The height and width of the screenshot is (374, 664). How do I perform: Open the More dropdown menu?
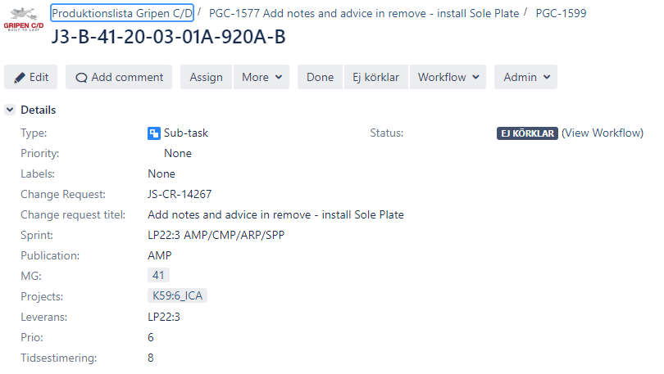[262, 77]
